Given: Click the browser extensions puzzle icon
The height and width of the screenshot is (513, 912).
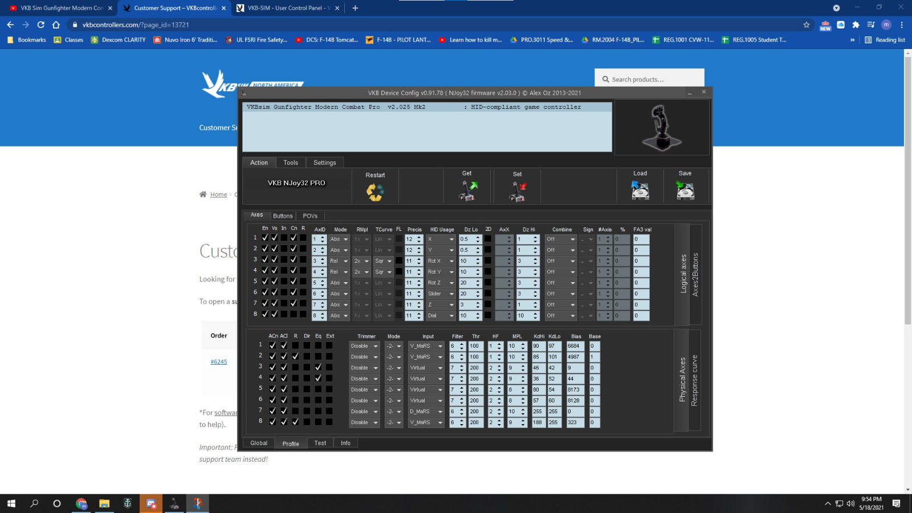Looking at the screenshot, I should click(856, 25).
